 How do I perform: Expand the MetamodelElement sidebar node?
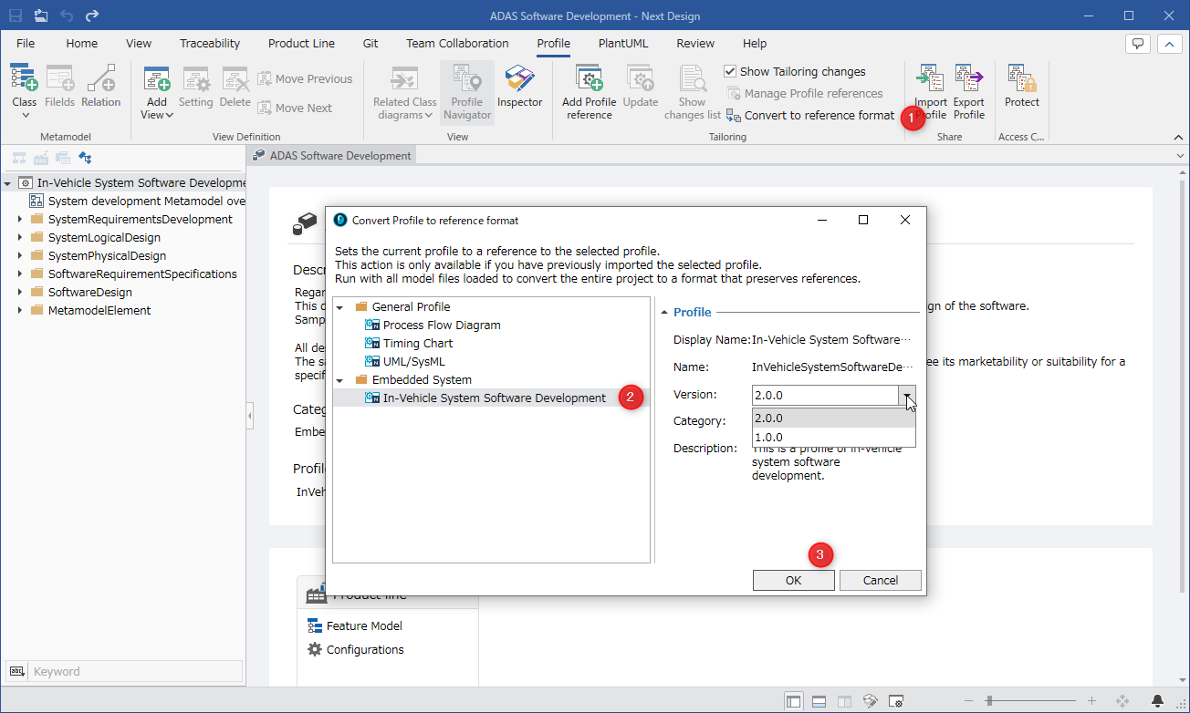pos(20,310)
